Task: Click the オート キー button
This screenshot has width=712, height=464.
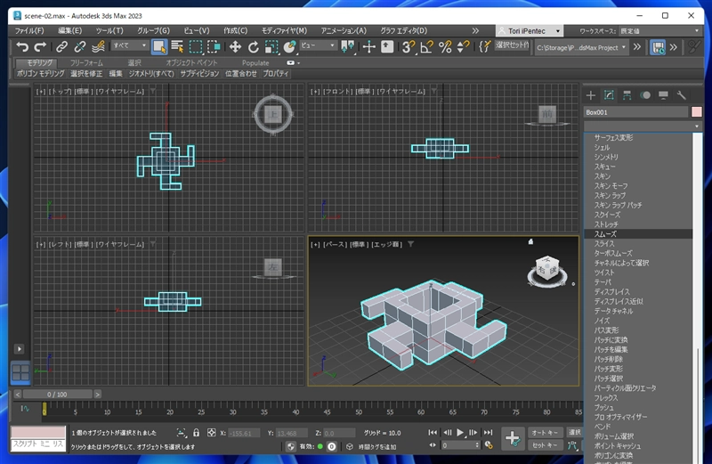Action: pyautogui.click(x=545, y=433)
